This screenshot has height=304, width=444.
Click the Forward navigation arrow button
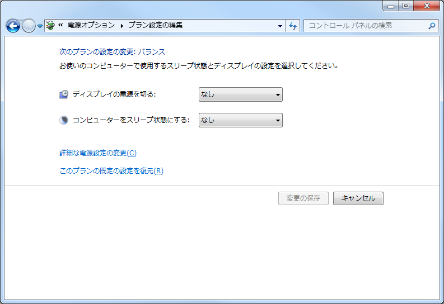point(29,26)
